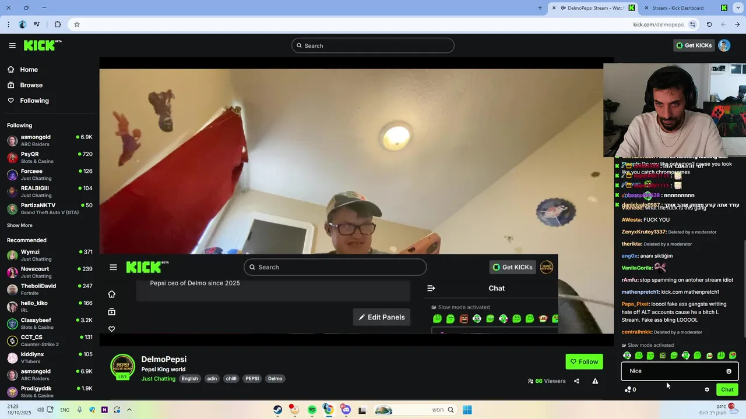Screen dimensions: 746x419
Task: Open the first asmongold channel under Following
Action: click(49, 140)
